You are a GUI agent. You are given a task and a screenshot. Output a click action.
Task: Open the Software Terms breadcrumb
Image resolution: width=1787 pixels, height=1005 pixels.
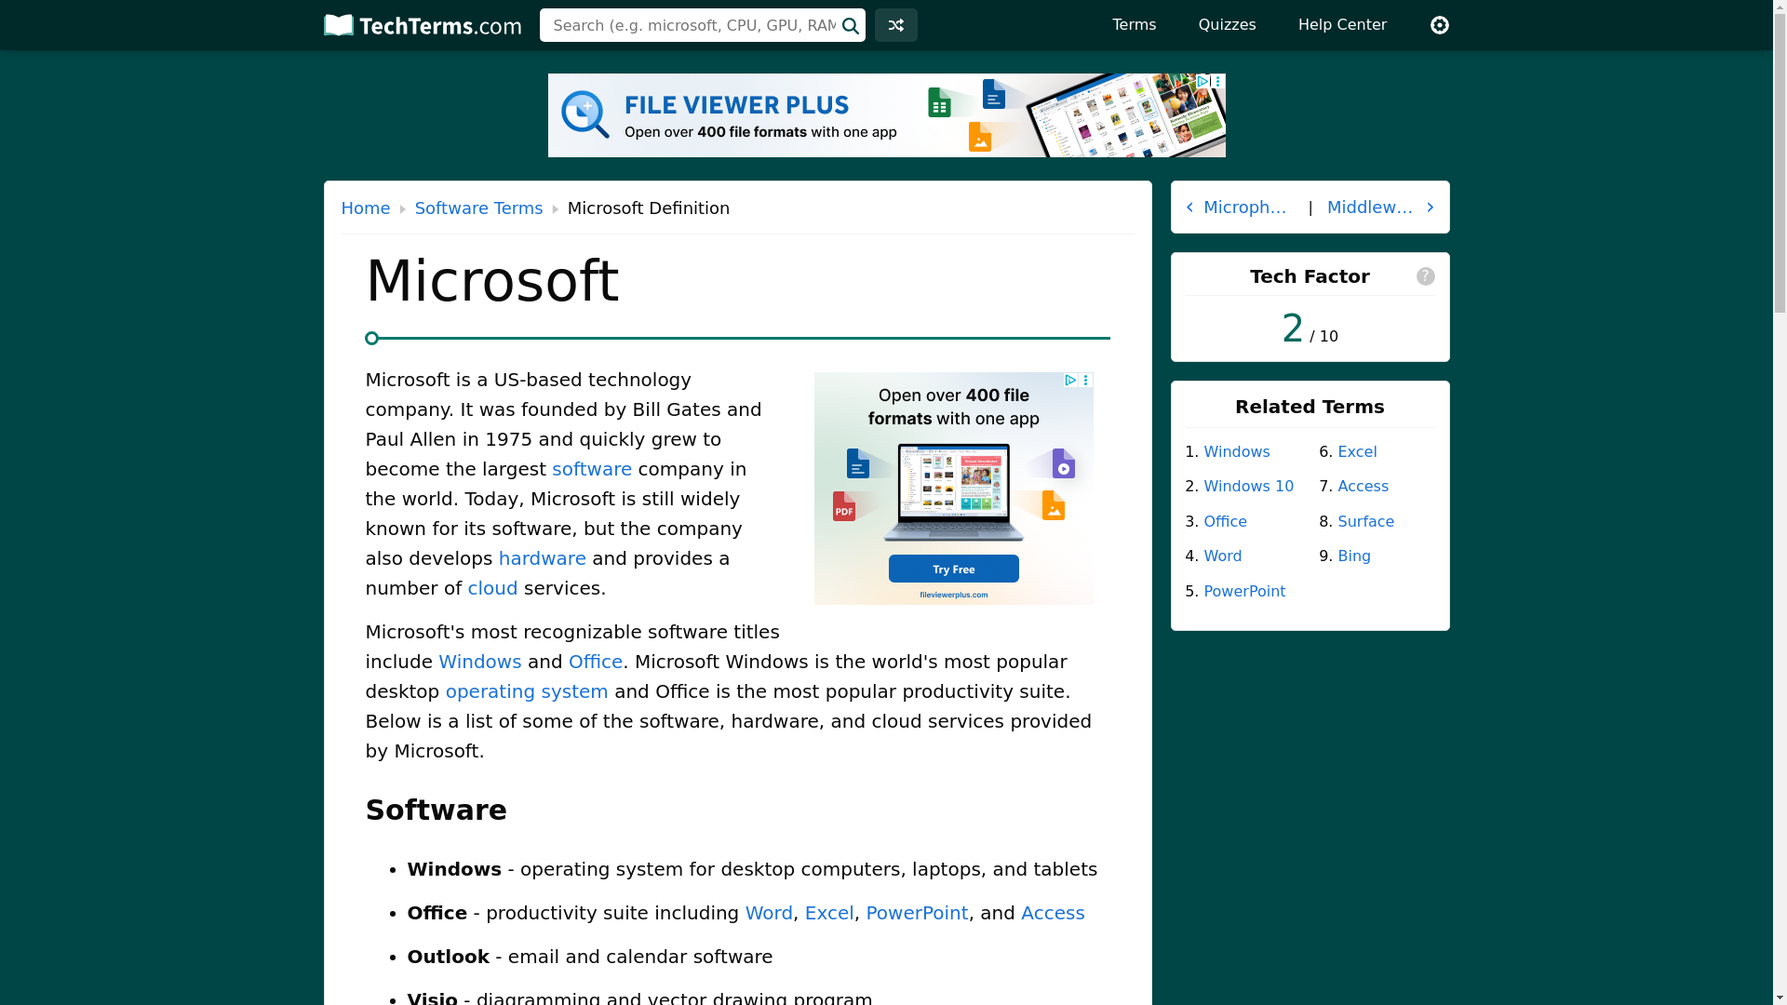click(x=478, y=208)
